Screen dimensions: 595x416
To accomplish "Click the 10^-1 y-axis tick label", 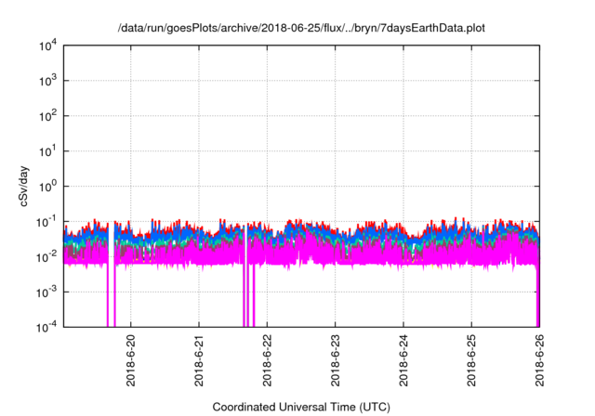I will (46, 222).
